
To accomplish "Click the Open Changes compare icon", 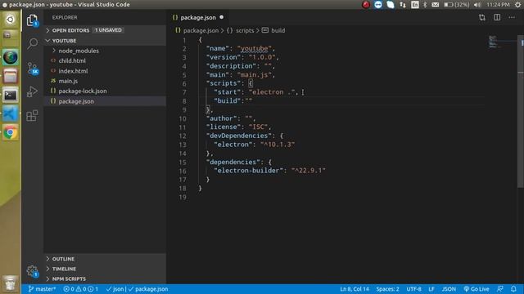I will 482,17.
